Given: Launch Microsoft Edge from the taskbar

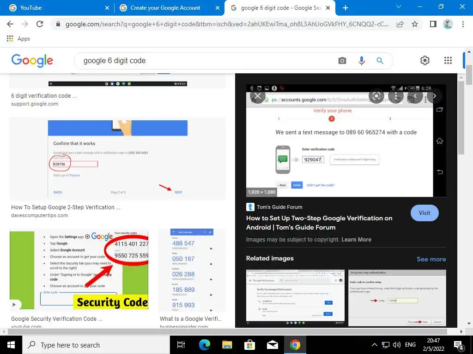Looking at the screenshot, I should coord(205,345).
